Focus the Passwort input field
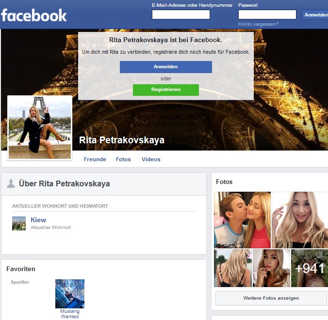 pos(267,15)
